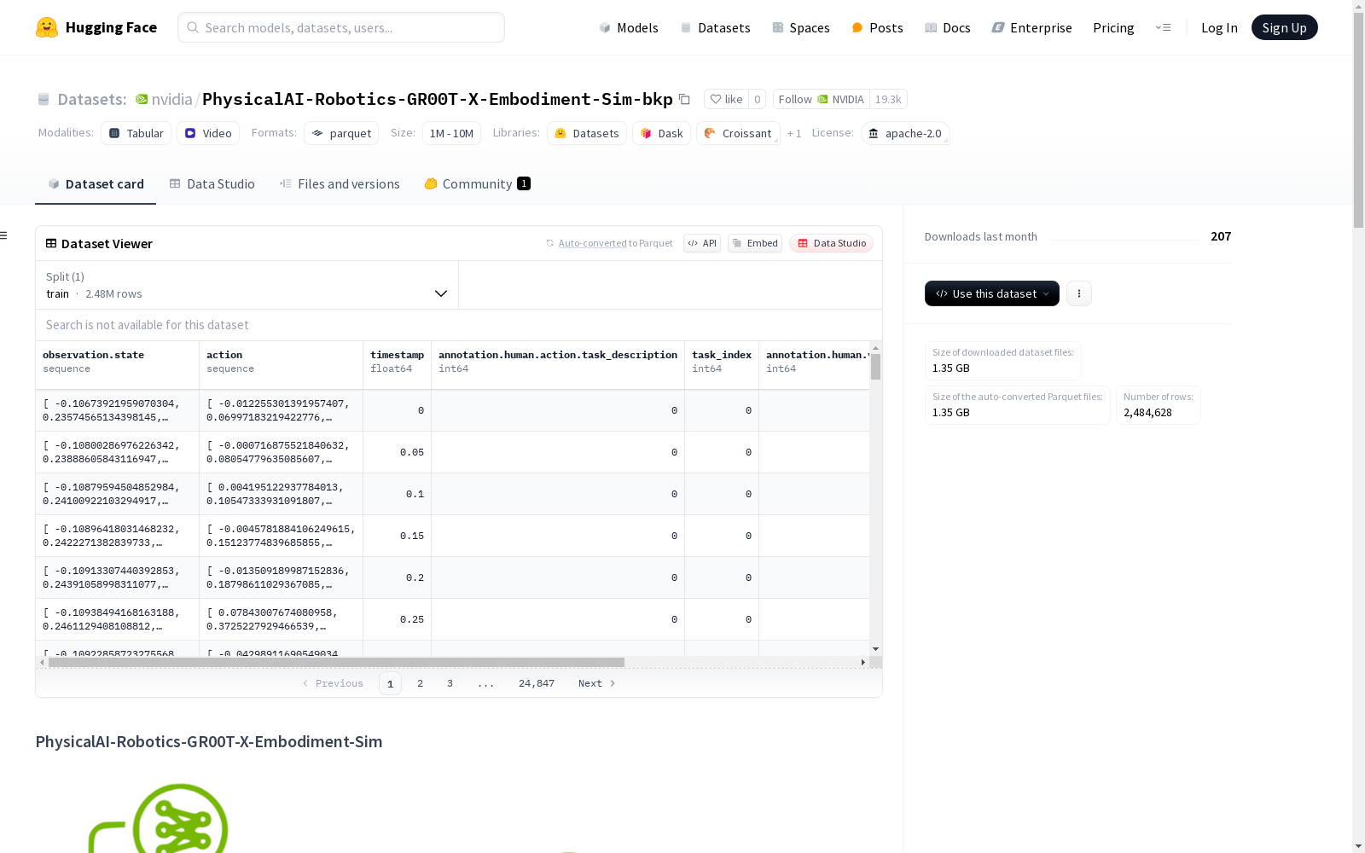Screen dimensions: 1365x853
Task: Go to page 3 of the table
Action: [x=450, y=683]
